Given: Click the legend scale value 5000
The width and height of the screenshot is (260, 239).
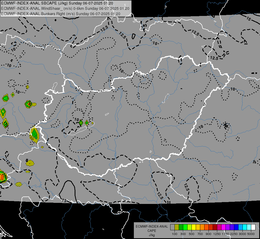Looking at the screenshot, I should 251,234.
